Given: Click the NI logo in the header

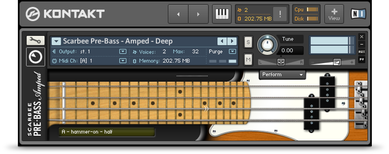Looking at the screenshot, I should tap(358, 14).
